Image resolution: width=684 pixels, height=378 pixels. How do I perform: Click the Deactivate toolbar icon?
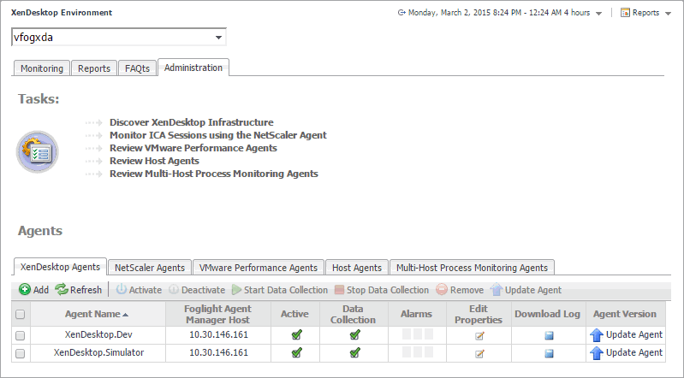[174, 290]
